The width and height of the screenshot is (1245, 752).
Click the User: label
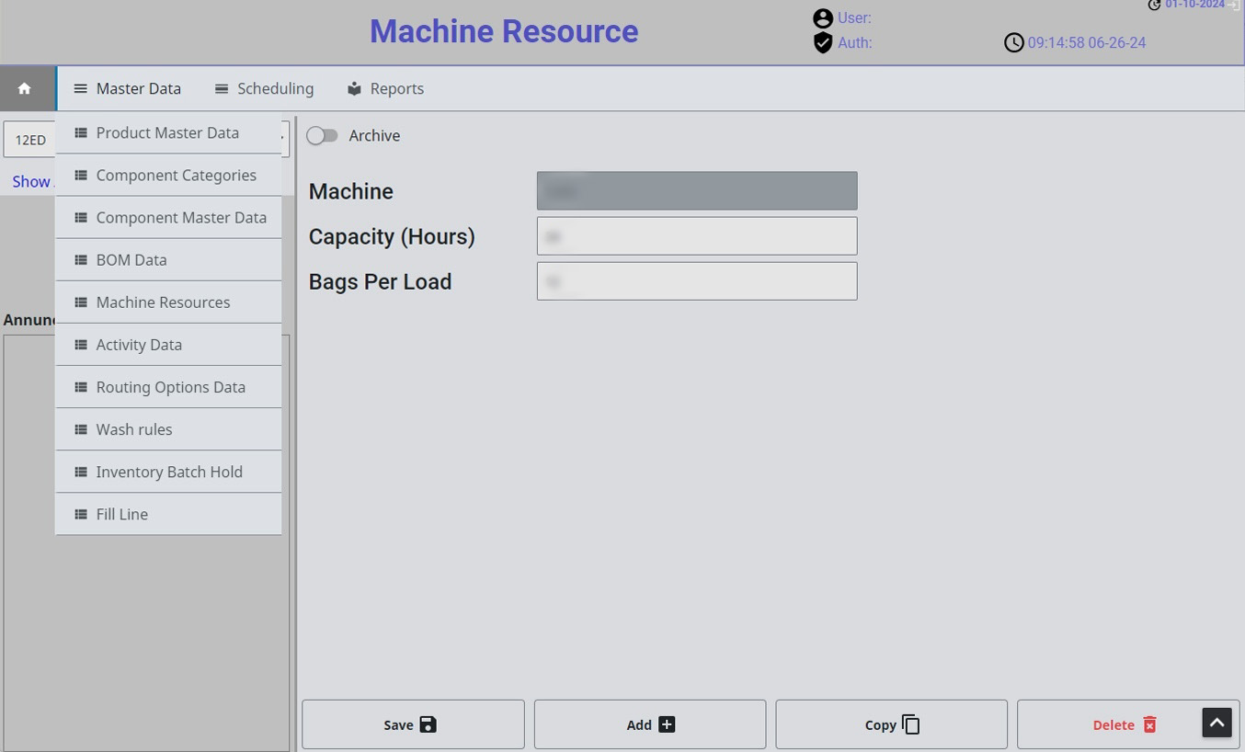pos(854,18)
